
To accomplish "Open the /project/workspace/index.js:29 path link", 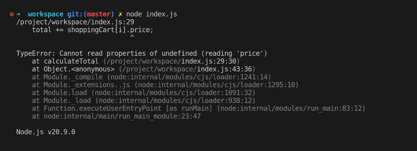I will (75, 22).
